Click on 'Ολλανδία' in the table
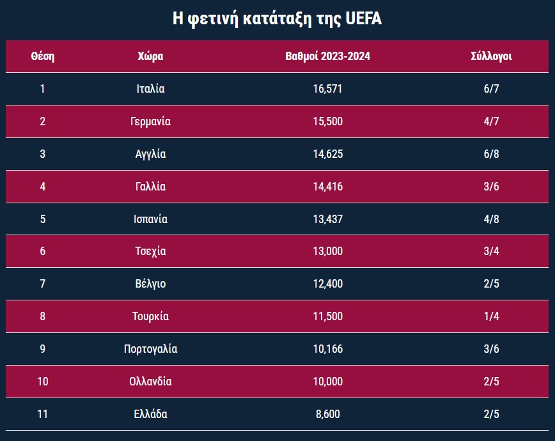The image size is (555, 441). click(x=150, y=382)
